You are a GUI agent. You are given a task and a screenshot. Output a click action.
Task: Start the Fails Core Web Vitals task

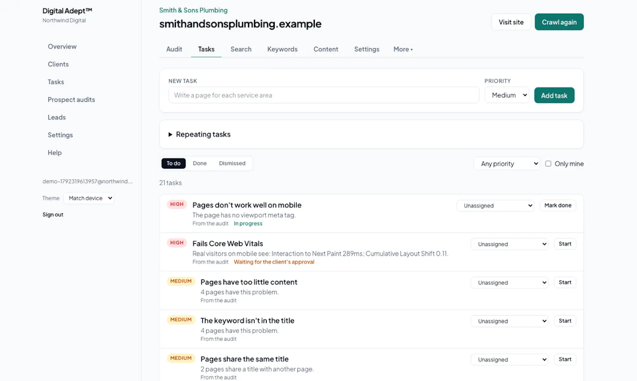pyautogui.click(x=565, y=244)
